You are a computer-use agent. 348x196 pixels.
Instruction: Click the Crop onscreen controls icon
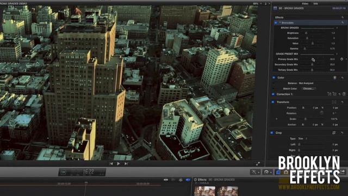tap(334, 133)
